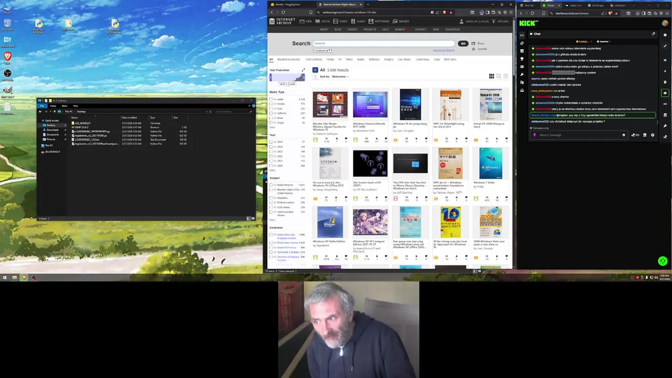Open the AUDIO section on Internet Archive
The image size is (672, 378).
[x=358, y=22]
